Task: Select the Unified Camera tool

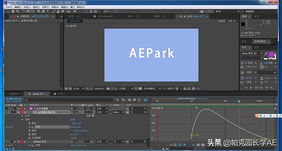Action: 28,11
